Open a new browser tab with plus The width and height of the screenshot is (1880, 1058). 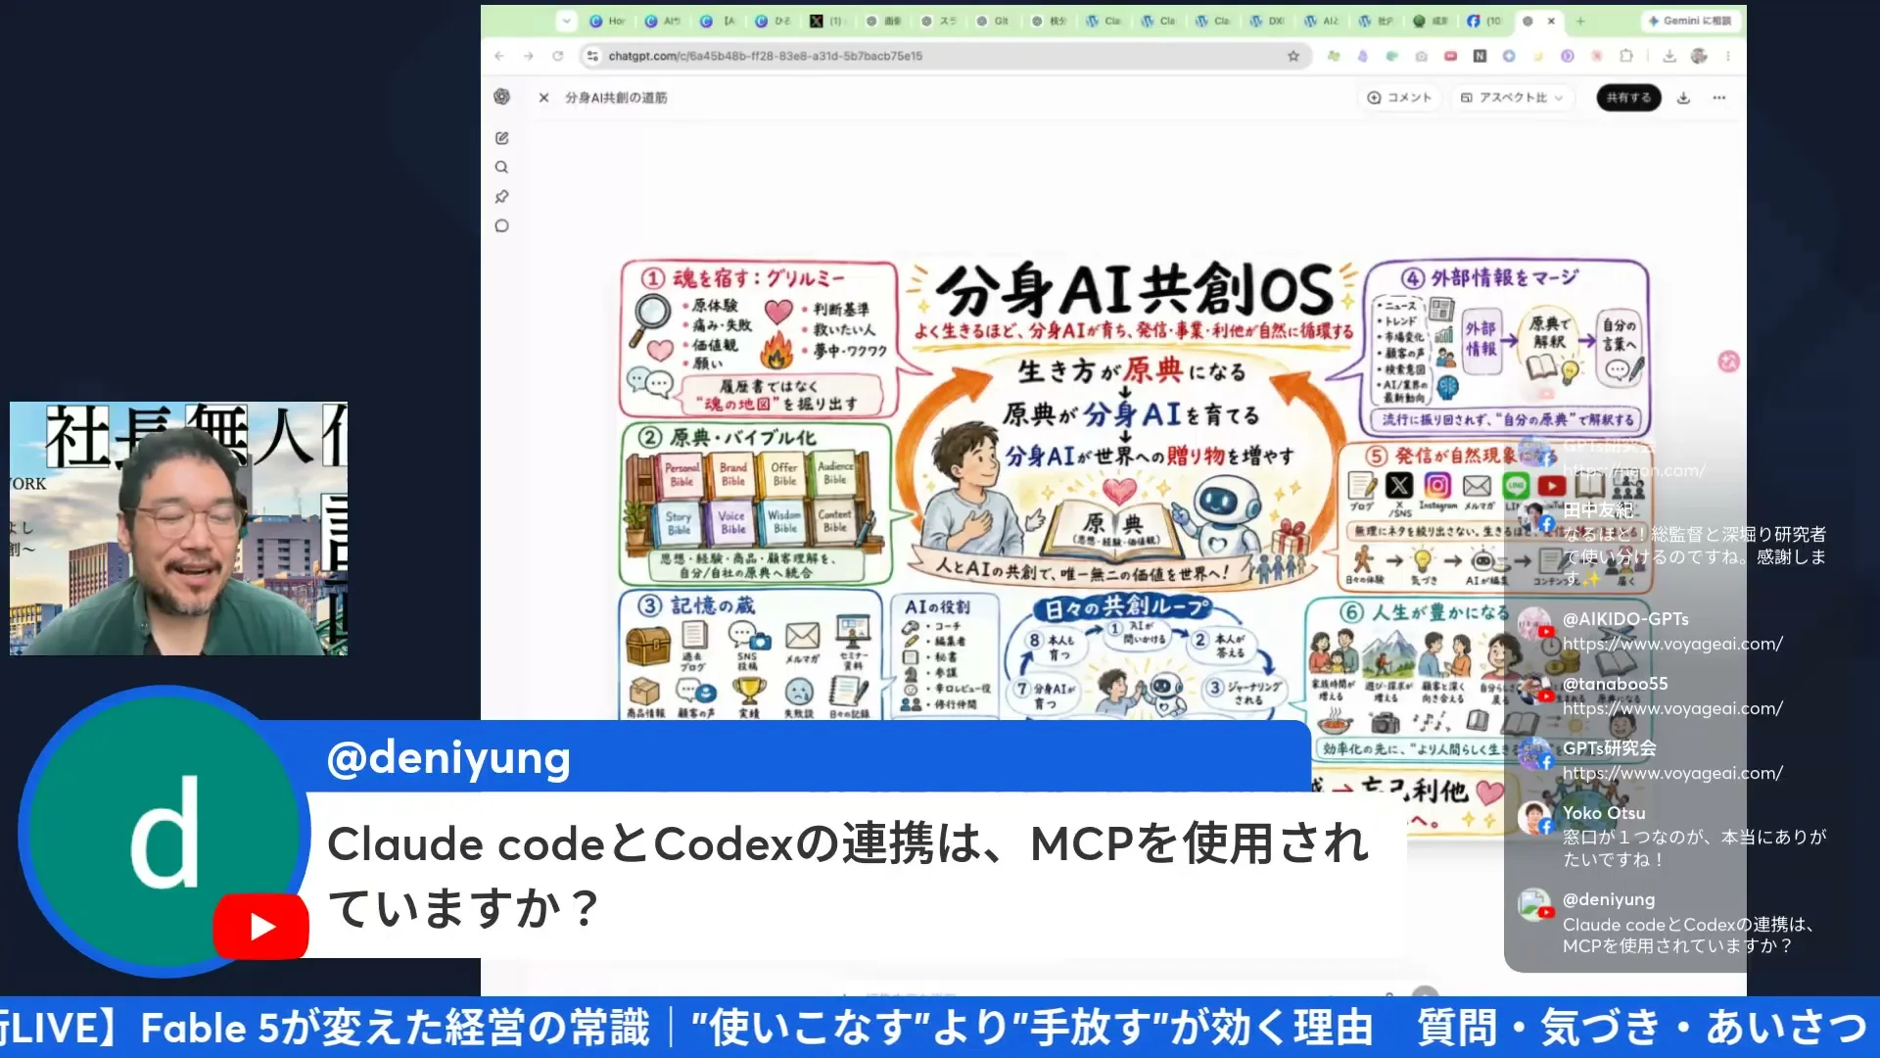coord(1579,21)
